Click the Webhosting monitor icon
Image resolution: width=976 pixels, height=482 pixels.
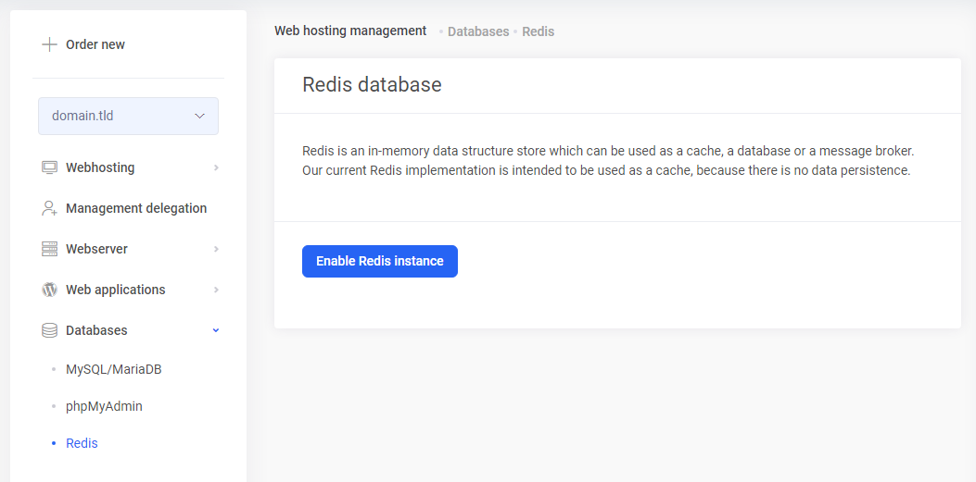click(50, 167)
